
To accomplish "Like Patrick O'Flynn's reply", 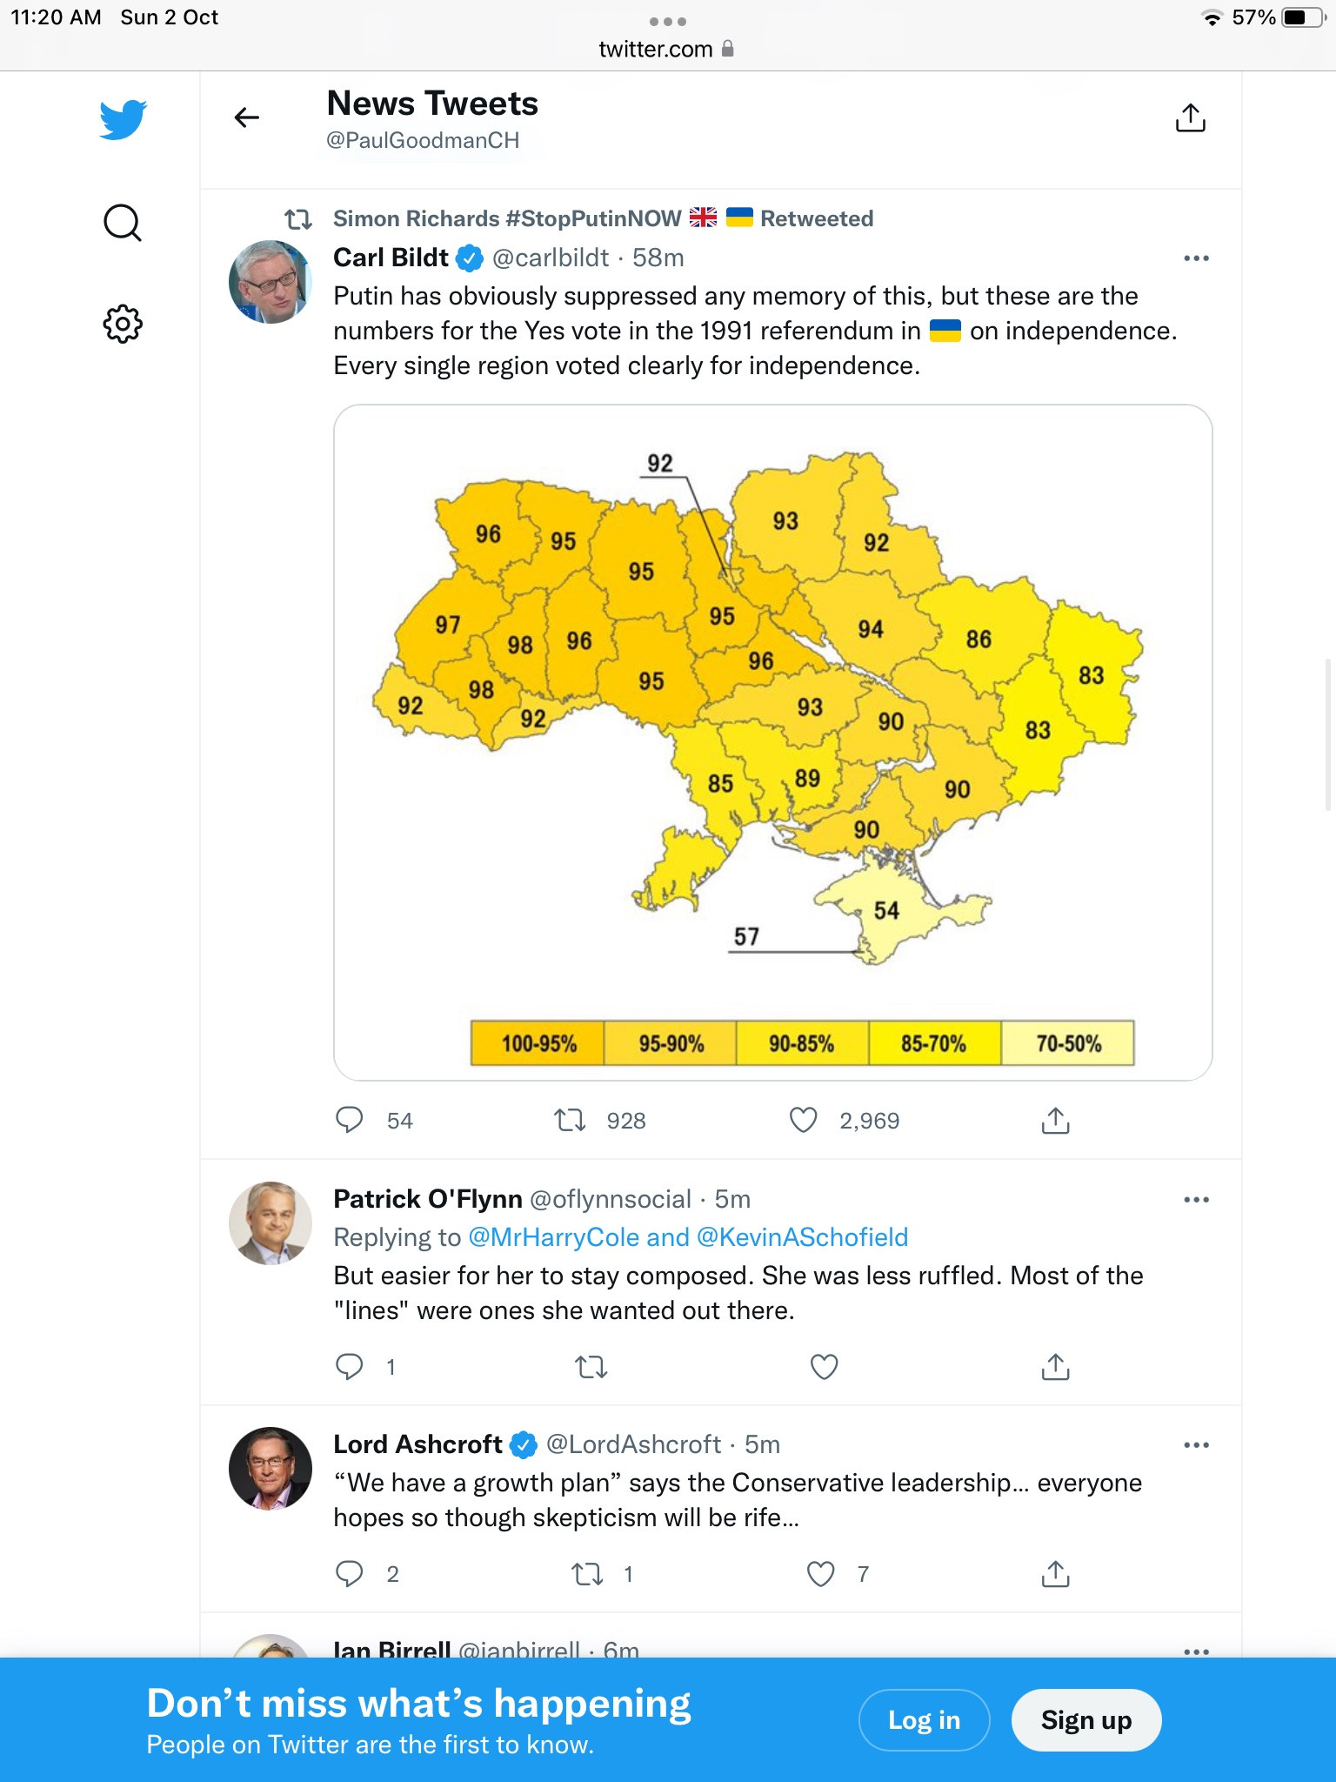I will (824, 1367).
